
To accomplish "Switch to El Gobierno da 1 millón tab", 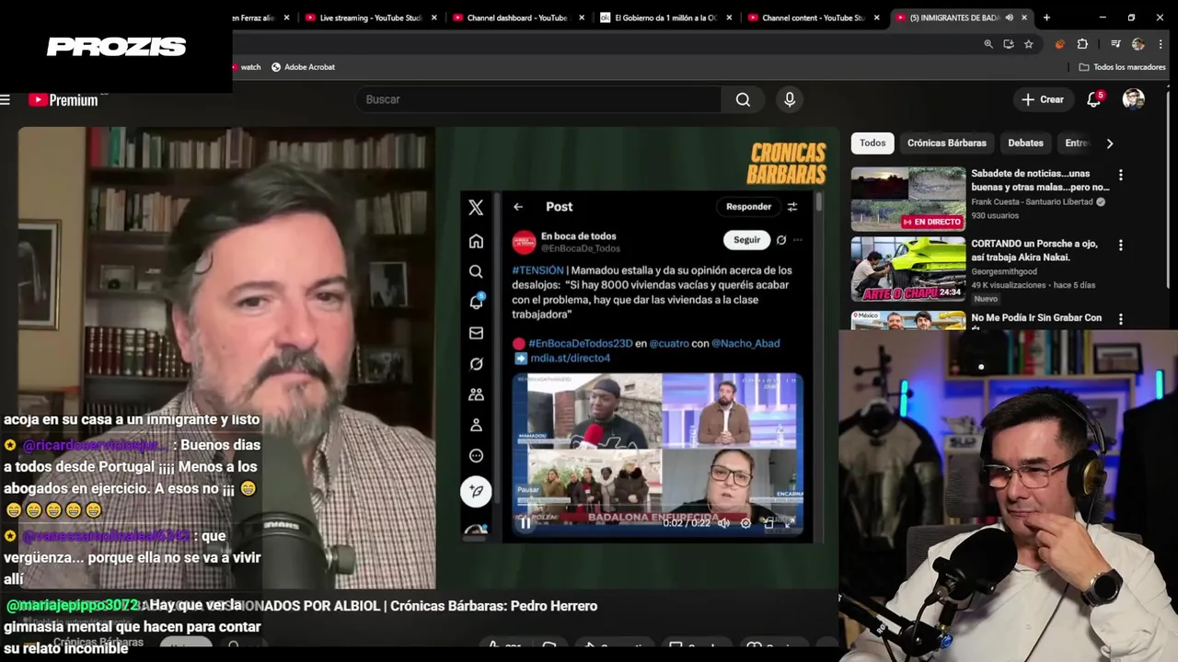I will (x=666, y=17).
